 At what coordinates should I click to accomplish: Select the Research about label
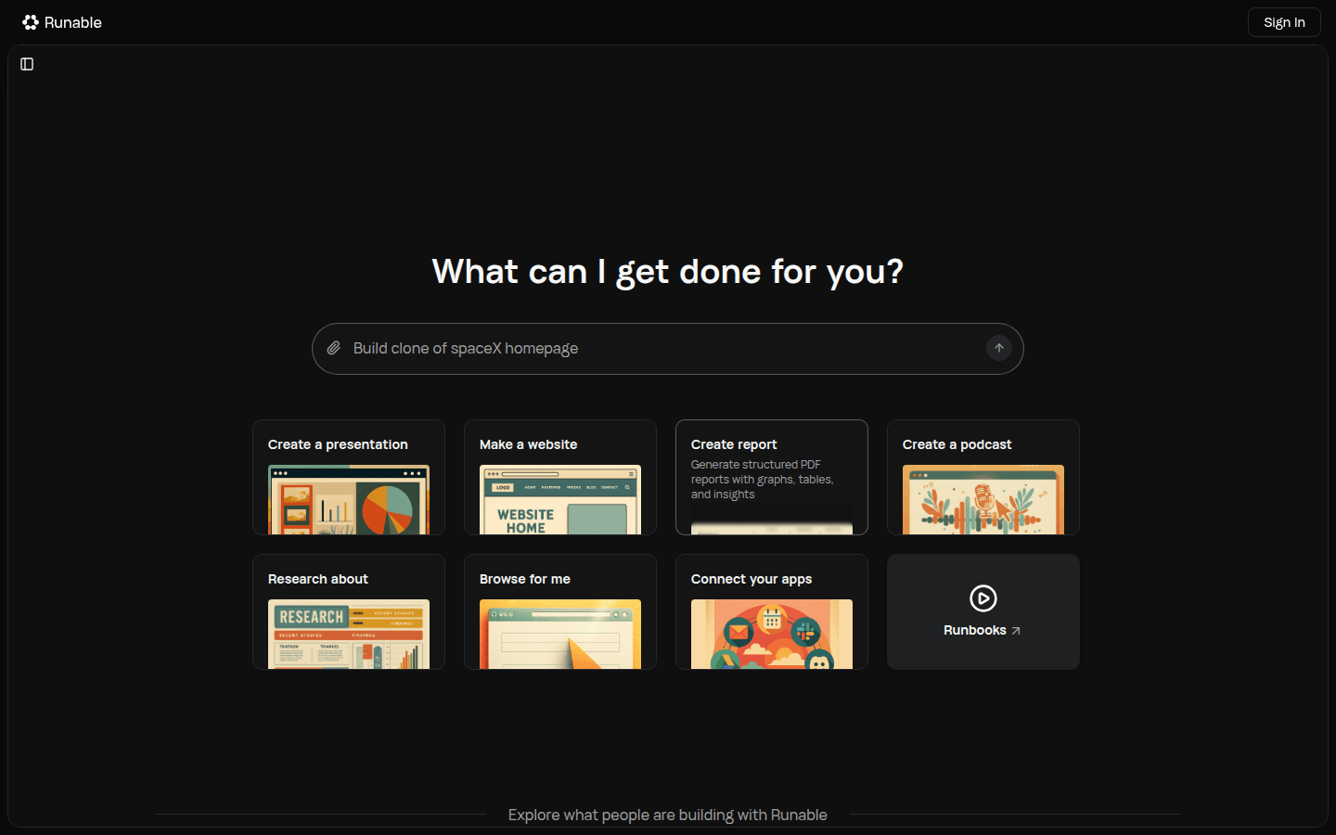tap(318, 579)
